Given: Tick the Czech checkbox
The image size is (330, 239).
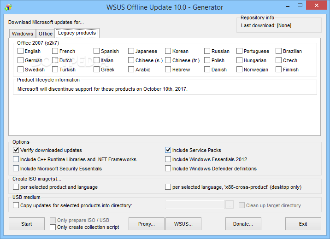Looking at the screenshot, I should (278, 60).
